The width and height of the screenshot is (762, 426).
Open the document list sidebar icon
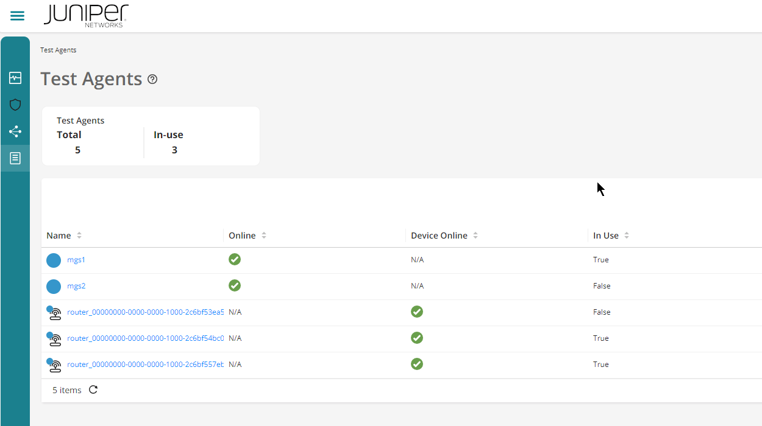coord(15,158)
